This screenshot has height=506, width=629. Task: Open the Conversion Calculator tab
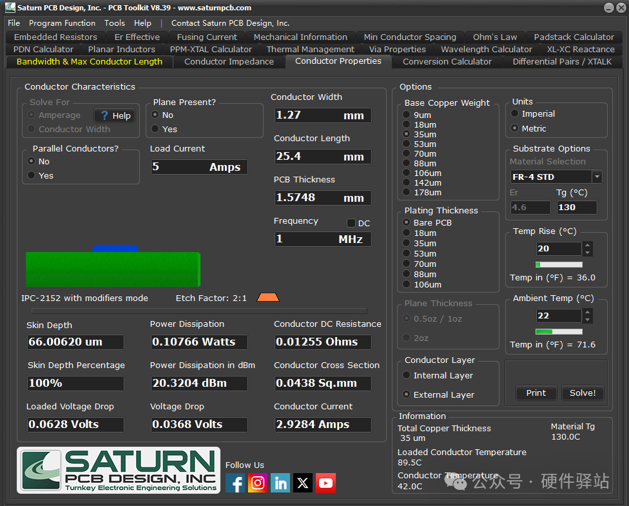(447, 62)
